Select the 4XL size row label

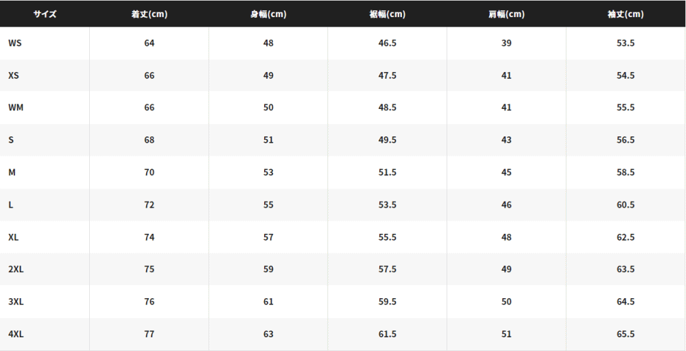(x=16, y=334)
